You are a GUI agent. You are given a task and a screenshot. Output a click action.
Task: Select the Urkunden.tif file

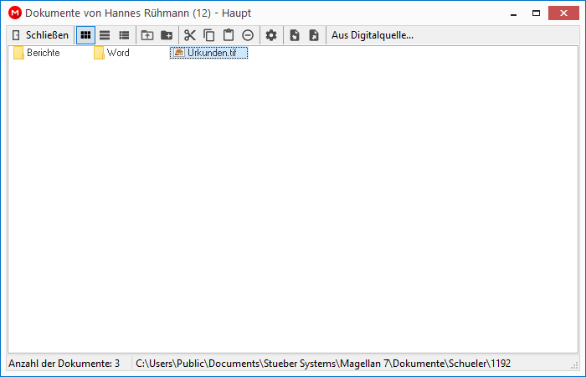[x=208, y=53]
